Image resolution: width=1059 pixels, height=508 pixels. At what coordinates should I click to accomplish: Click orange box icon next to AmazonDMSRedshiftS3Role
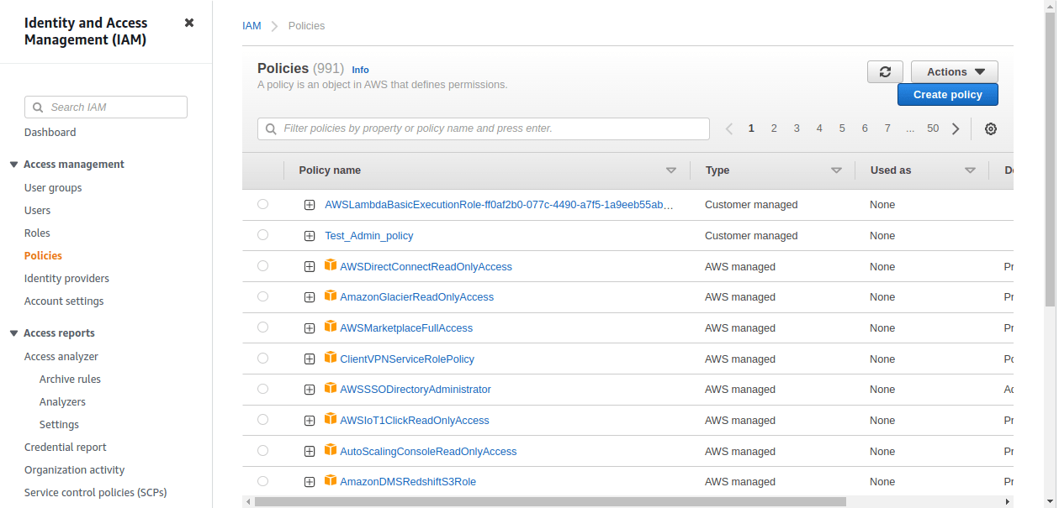331,480
